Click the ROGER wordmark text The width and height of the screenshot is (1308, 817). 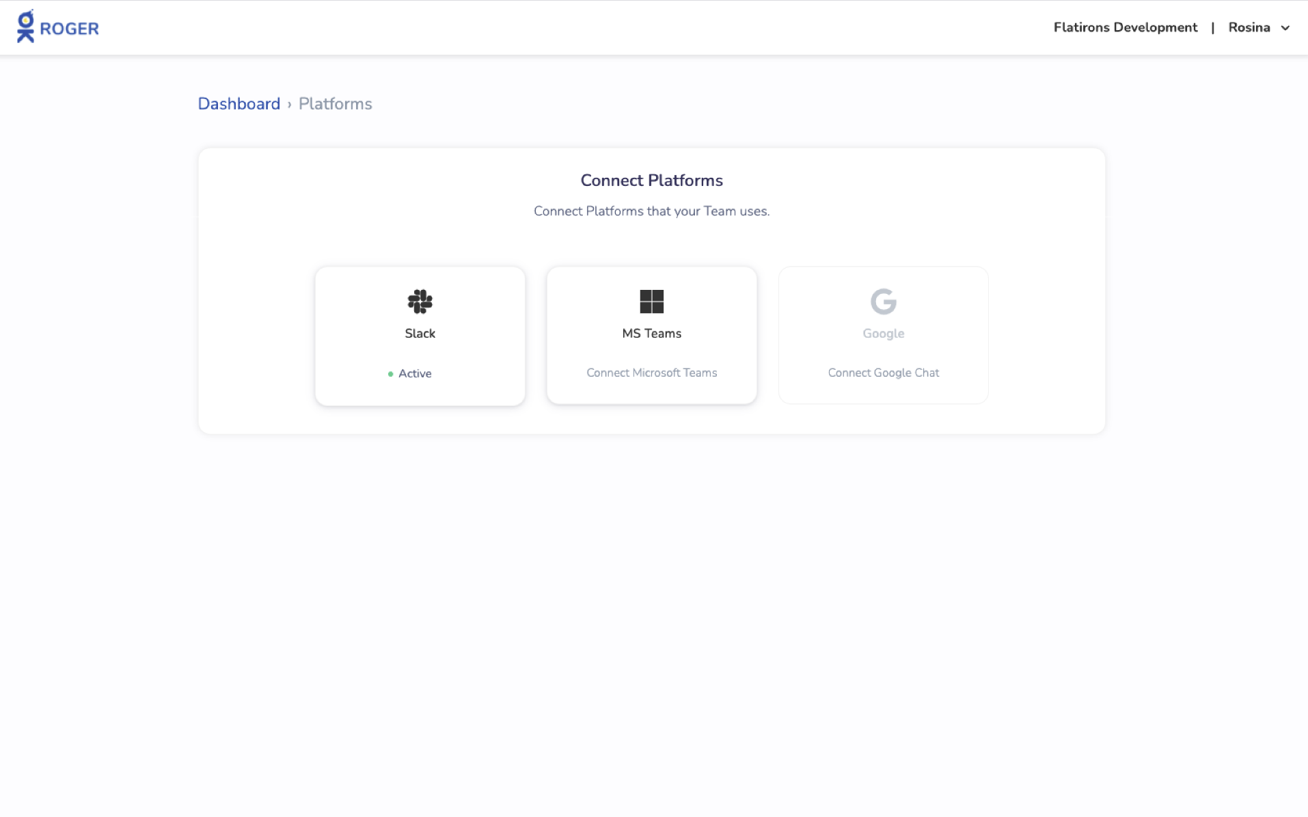[x=69, y=29]
